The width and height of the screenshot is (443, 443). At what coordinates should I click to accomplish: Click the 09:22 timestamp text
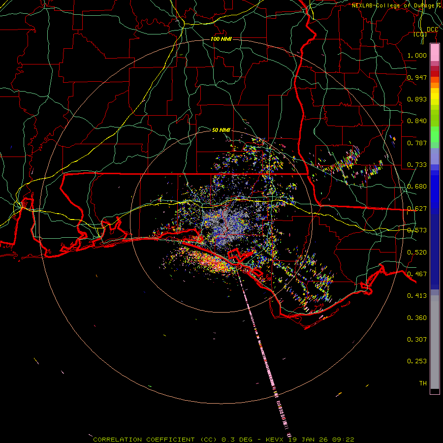pos(343,440)
